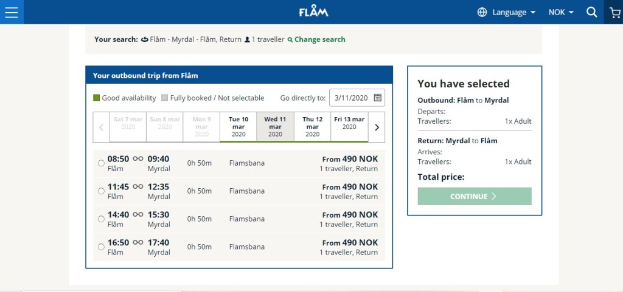Show previous dates with left arrow
This screenshot has height=292, width=623.
[x=101, y=127]
